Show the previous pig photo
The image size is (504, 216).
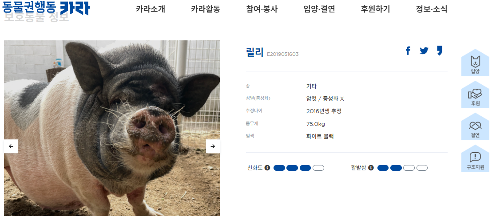[11, 146]
